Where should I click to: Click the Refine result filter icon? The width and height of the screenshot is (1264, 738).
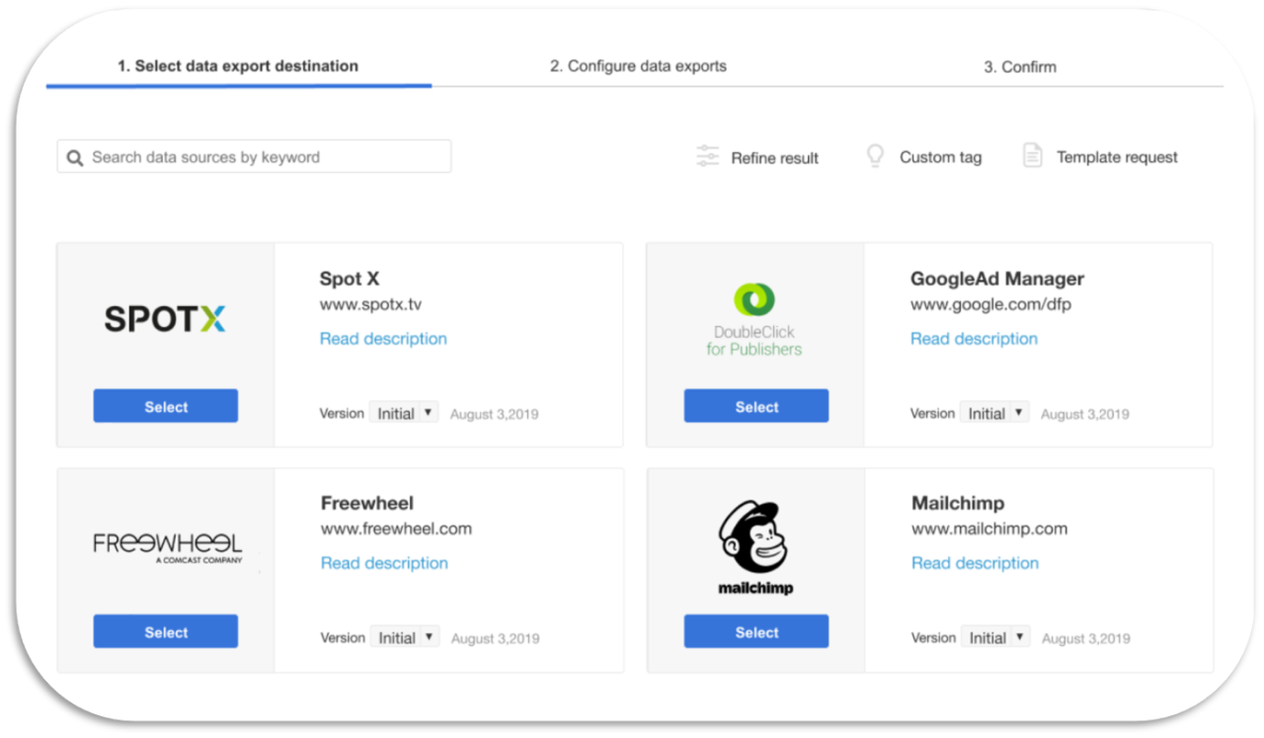tap(707, 156)
